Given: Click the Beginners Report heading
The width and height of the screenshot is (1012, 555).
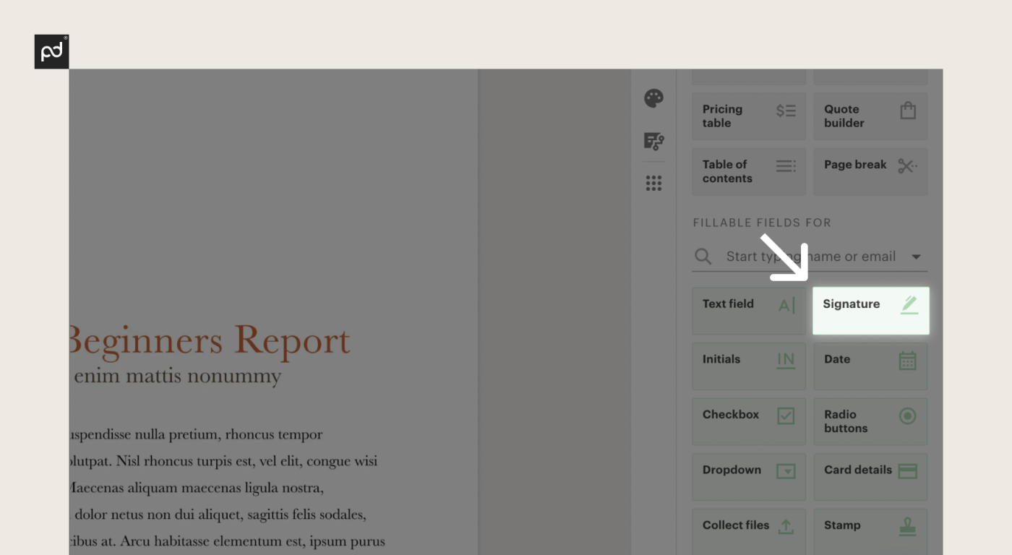Looking at the screenshot, I should pyautogui.click(x=210, y=341).
